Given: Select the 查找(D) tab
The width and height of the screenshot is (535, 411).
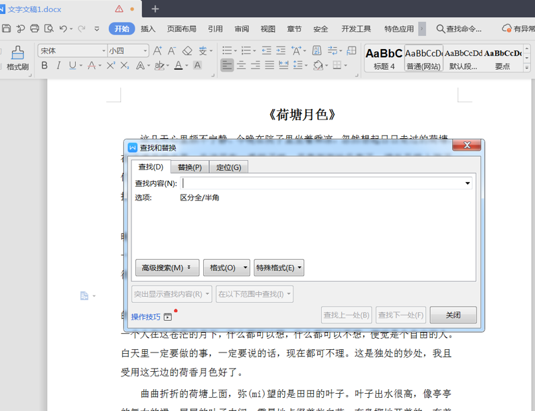Looking at the screenshot, I should click(151, 167).
